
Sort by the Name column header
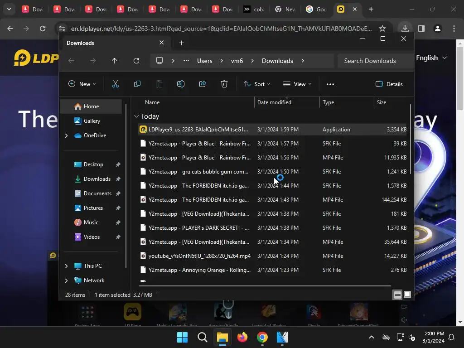[196, 102]
